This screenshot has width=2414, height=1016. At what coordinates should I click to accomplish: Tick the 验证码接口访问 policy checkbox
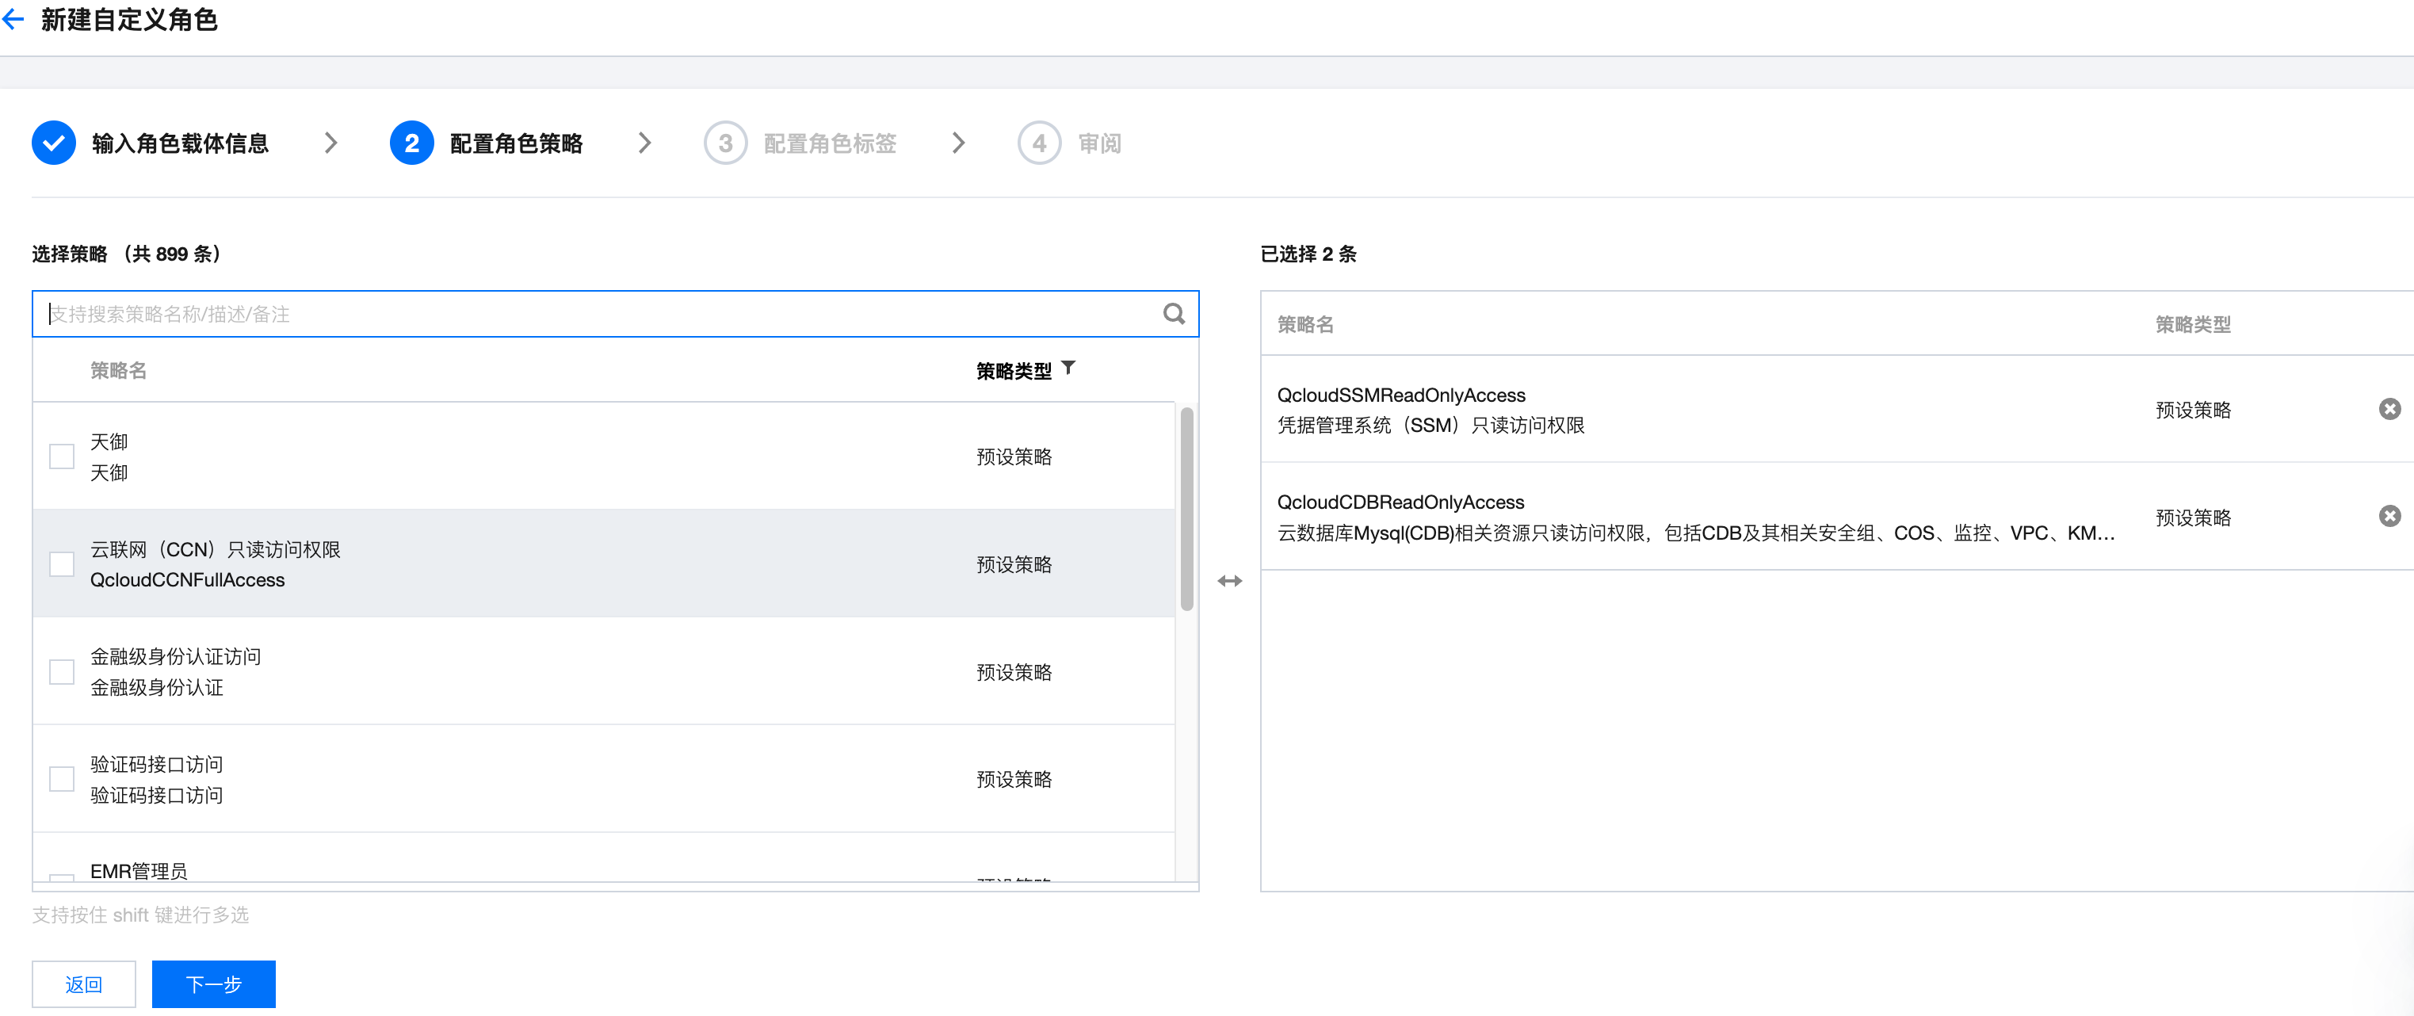(62, 779)
